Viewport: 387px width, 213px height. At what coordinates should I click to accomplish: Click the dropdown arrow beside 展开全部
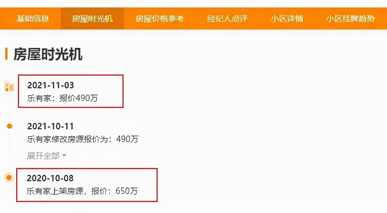coord(64,156)
